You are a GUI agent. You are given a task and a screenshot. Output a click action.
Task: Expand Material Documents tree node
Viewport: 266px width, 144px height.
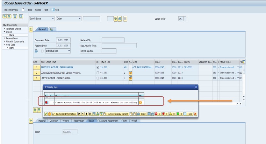(4, 41)
